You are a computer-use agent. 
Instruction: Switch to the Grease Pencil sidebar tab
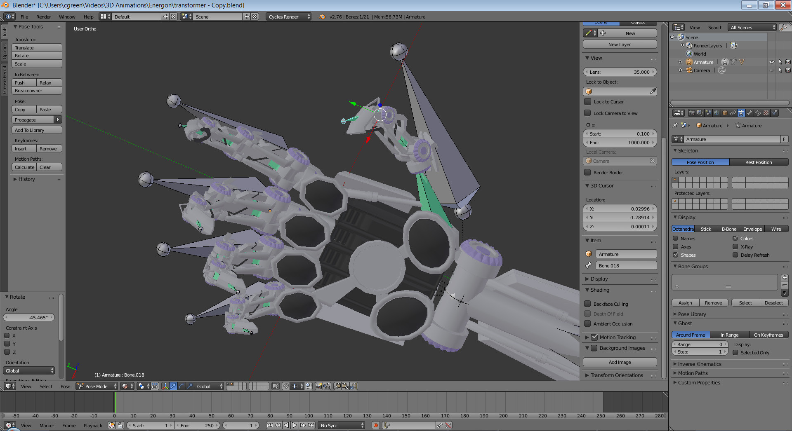coord(4,80)
